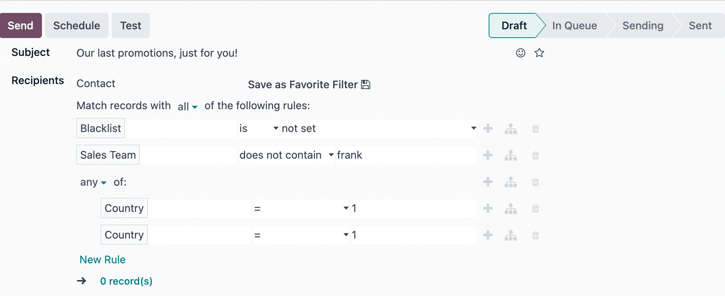Delete the last Country rule

click(x=536, y=236)
